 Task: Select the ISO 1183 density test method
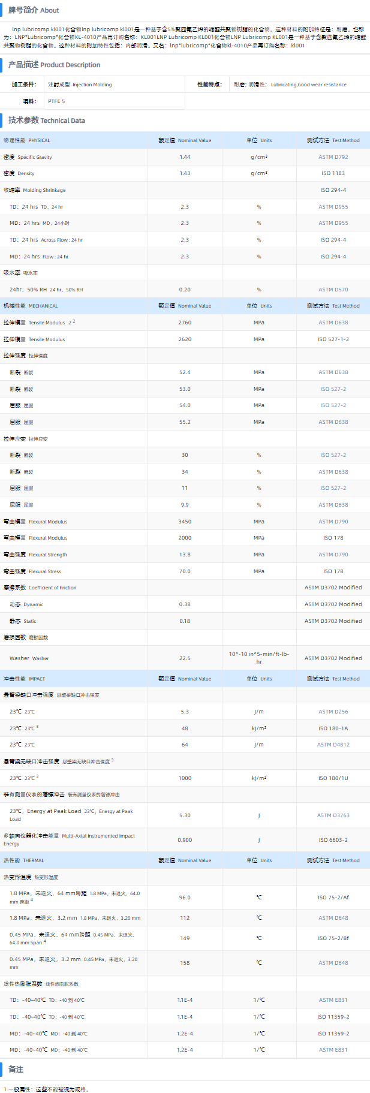333,173
